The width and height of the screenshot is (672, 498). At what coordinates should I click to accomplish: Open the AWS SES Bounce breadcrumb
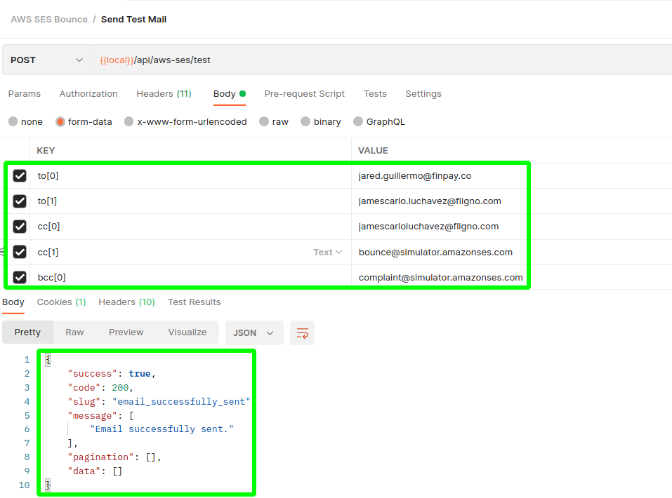[49, 19]
